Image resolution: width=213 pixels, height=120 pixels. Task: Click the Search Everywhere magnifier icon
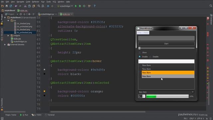(211, 6)
